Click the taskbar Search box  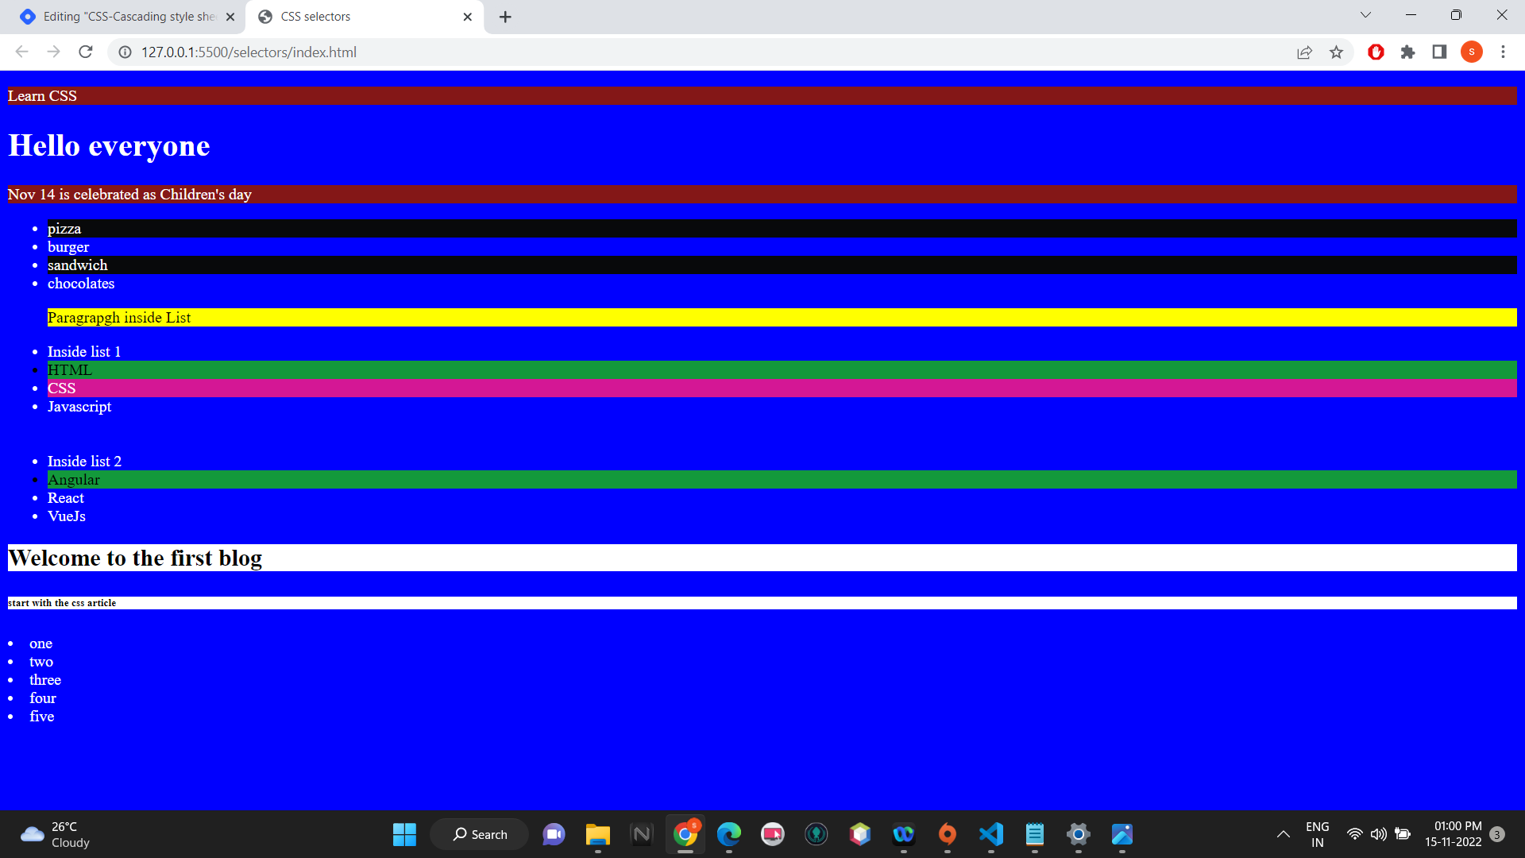tap(479, 834)
